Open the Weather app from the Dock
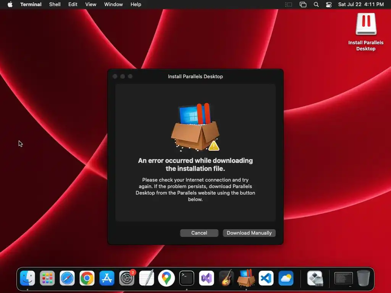The width and height of the screenshot is (391, 293). click(x=286, y=278)
